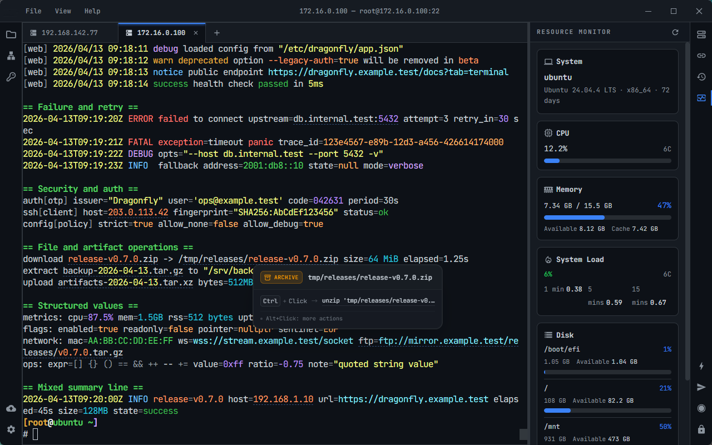Click the record circle icon
The image size is (712, 445).
[701, 408]
